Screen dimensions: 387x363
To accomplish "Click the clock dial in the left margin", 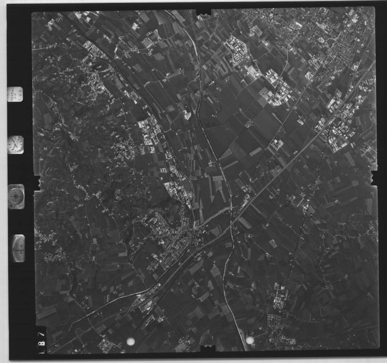I will (15, 145).
